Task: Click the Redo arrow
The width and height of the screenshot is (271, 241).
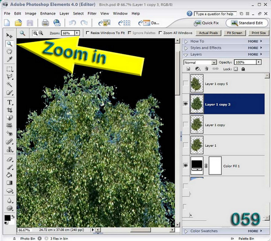Action: (x=84, y=23)
